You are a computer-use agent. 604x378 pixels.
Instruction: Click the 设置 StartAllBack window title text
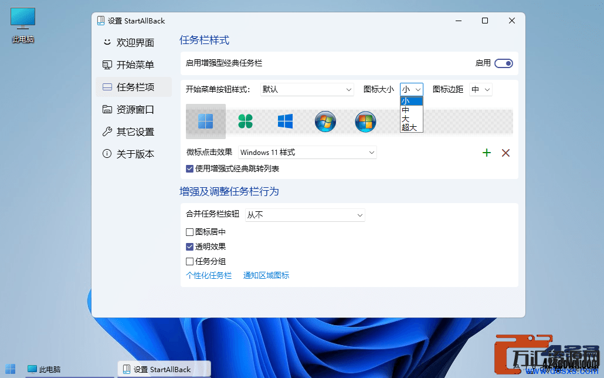pyautogui.click(x=137, y=21)
